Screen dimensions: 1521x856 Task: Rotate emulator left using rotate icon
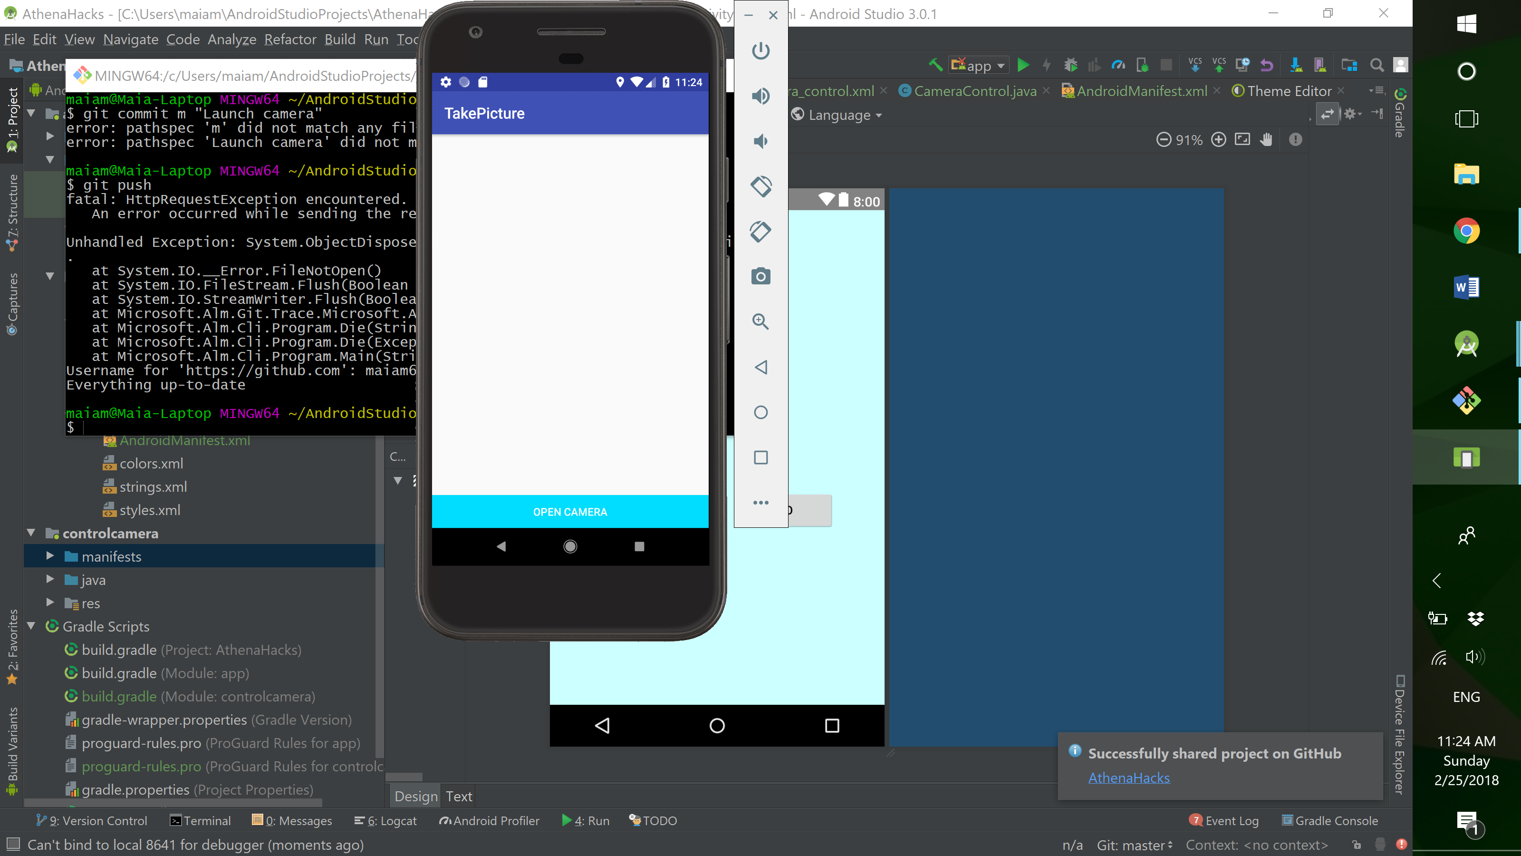[x=760, y=186]
